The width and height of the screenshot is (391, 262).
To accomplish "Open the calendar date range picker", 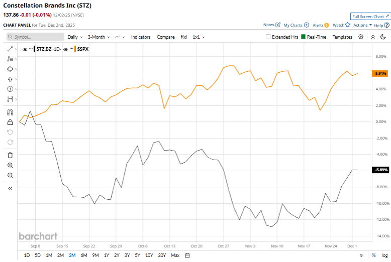I will coord(187,255).
